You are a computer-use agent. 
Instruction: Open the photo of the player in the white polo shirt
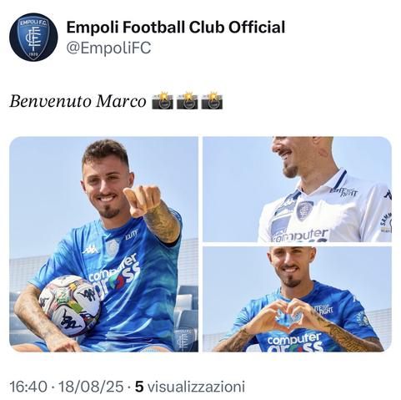[297, 190]
